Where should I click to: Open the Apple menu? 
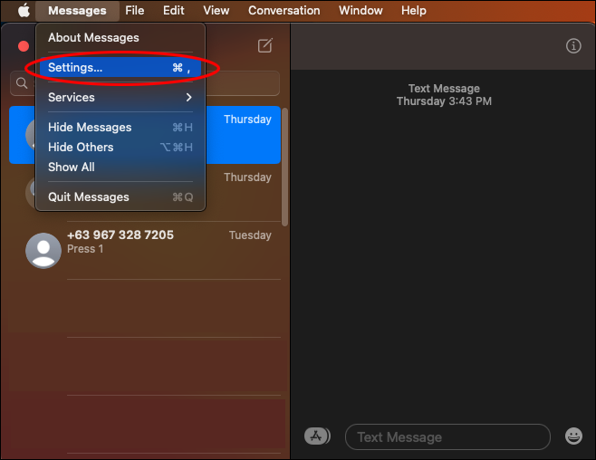click(x=24, y=10)
